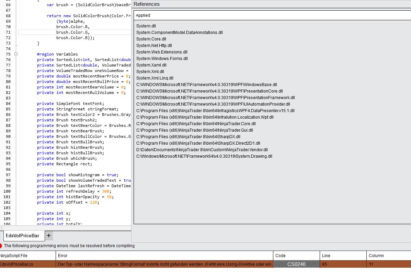Select System.ComponentModel.DataAnnotations.dll reference

point(180,33)
